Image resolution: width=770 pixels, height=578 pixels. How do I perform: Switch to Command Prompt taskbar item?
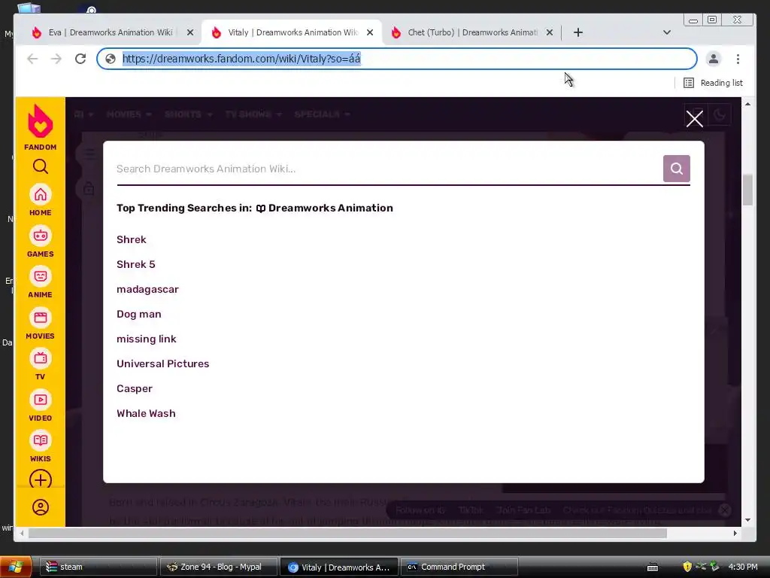point(459,567)
